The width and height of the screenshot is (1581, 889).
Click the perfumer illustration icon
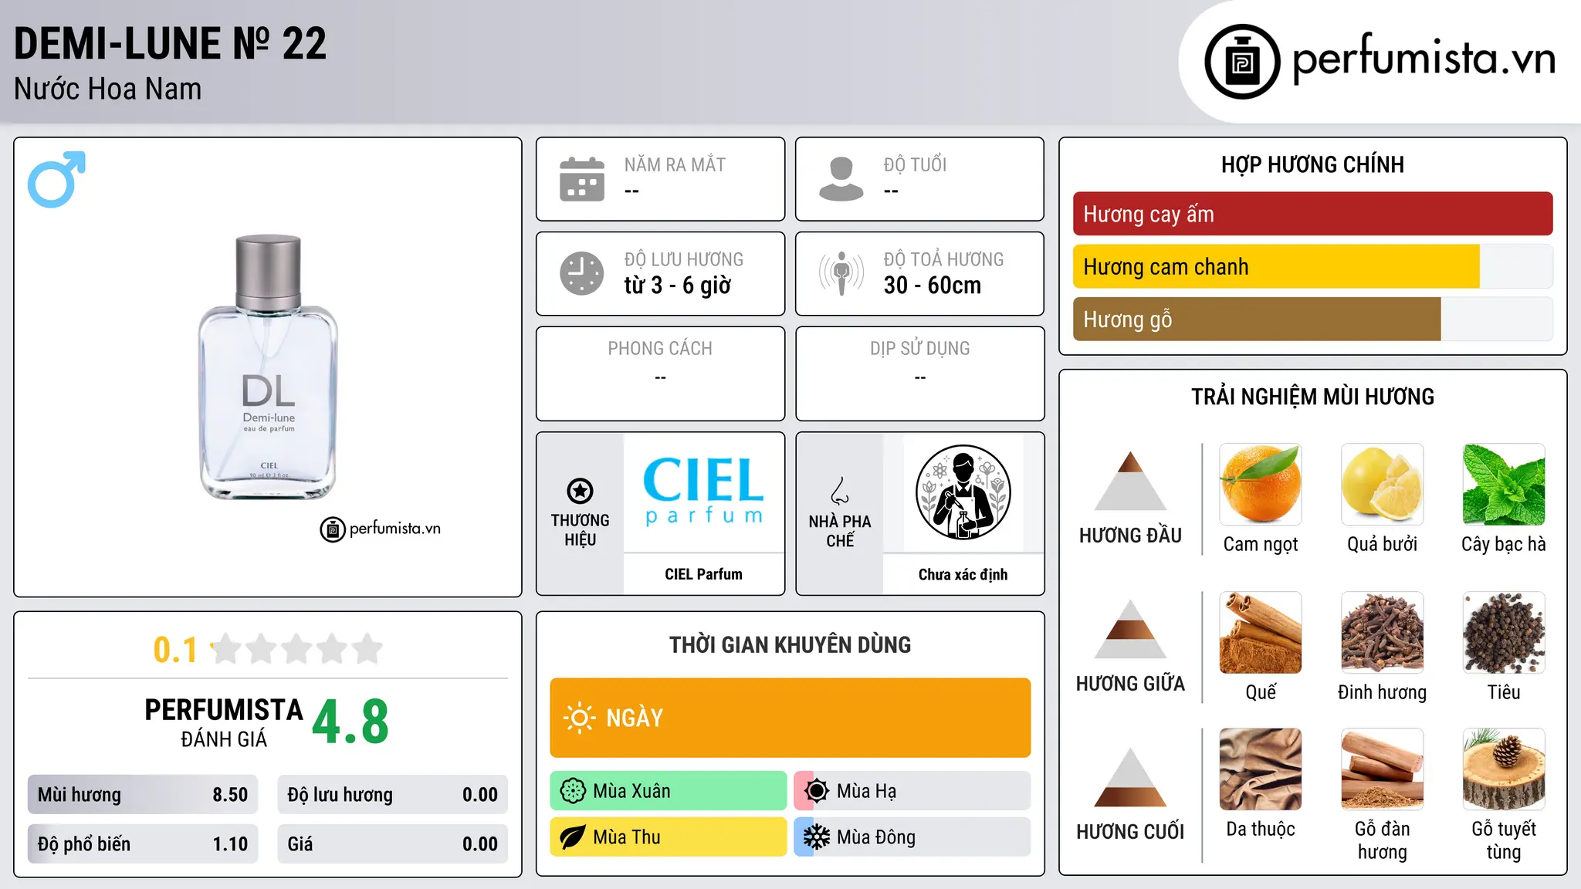click(963, 492)
